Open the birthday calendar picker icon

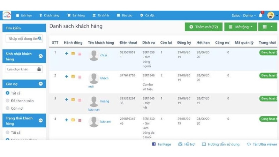pos(39,69)
